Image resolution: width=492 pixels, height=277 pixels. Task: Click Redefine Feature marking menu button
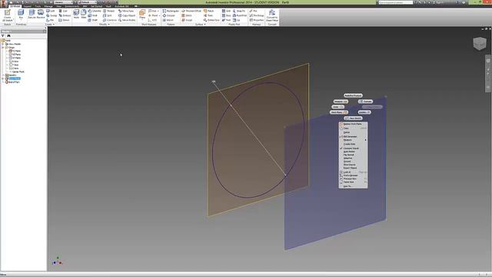(353, 95)
